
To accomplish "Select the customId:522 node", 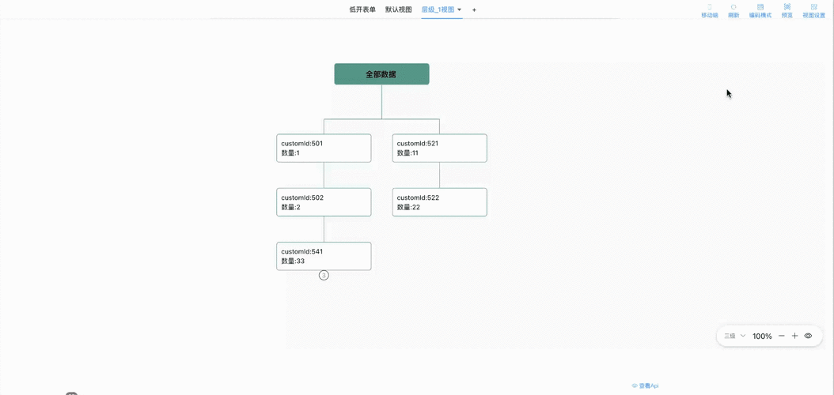I will tap(439, 202).
